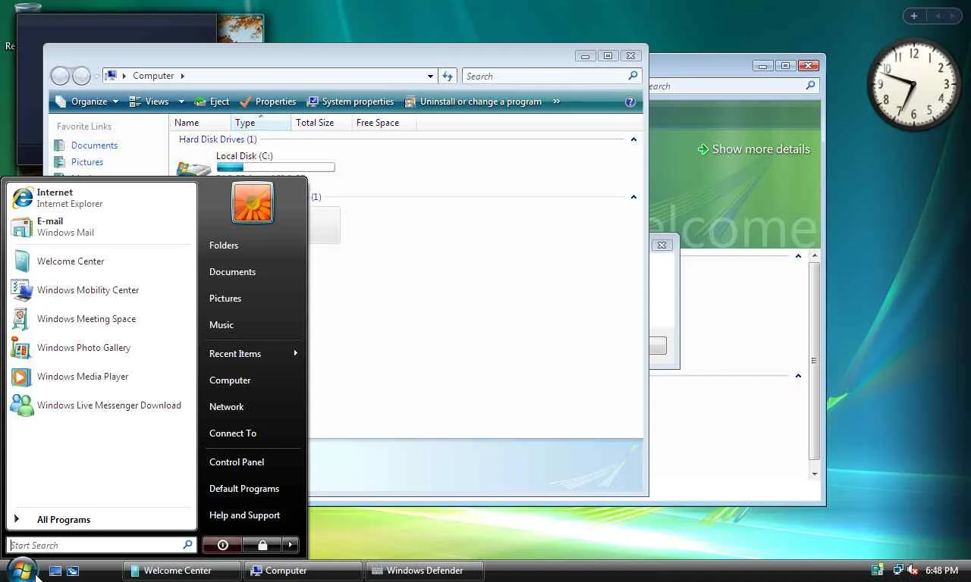Image resolution: width=971 pixels, height=582 pixels.
Task: Click the Welcome Center window search icon
Action: tap(810, 86)
